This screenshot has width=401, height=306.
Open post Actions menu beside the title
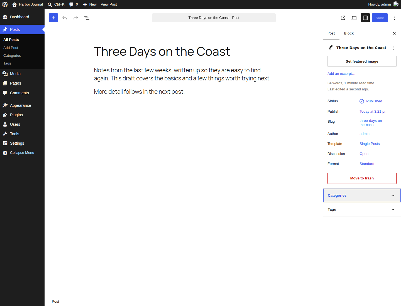(x=393, y=48)
